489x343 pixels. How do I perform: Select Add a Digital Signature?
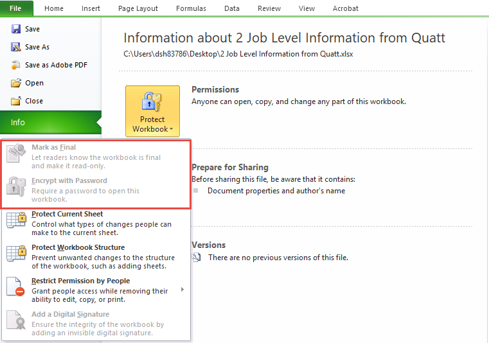coord(96,323)
